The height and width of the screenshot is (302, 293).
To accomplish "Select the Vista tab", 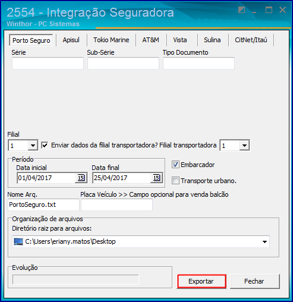I will (180, 40).
